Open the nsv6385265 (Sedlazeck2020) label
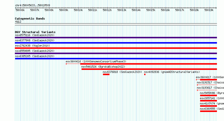 (35, 56)
